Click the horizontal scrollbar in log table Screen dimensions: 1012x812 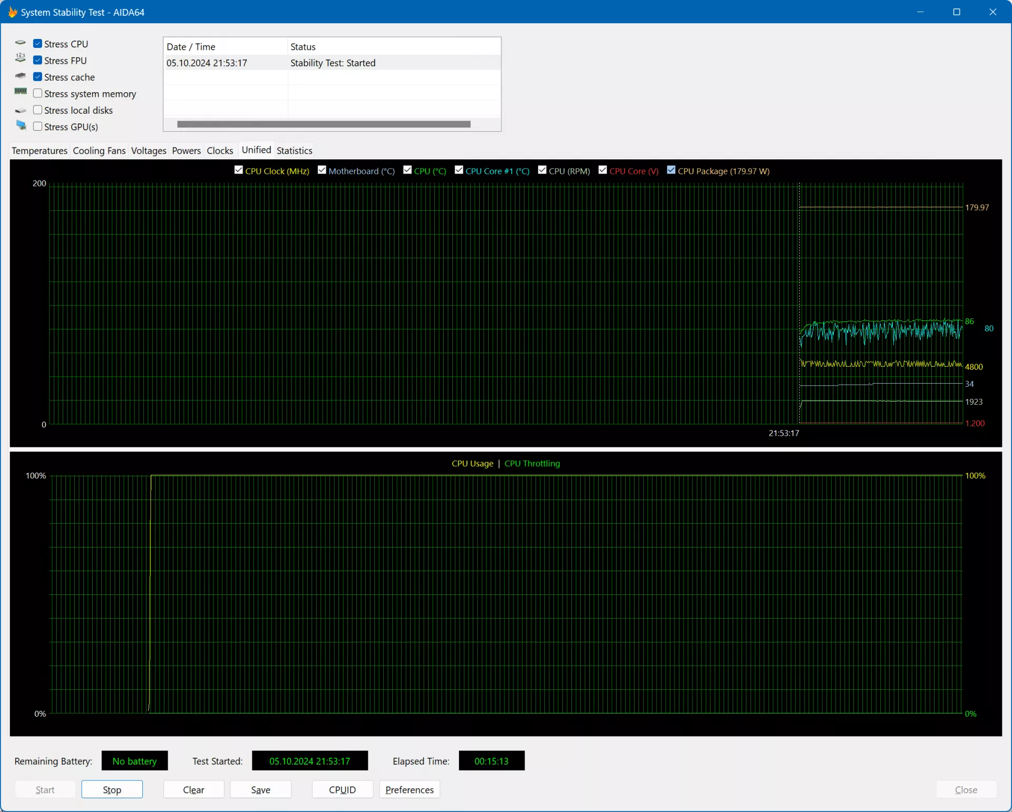coord(324,124)
